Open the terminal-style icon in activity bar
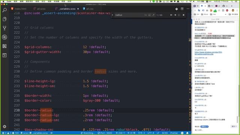The width and height of the screenshot is (240, 135). pos(4,55)
